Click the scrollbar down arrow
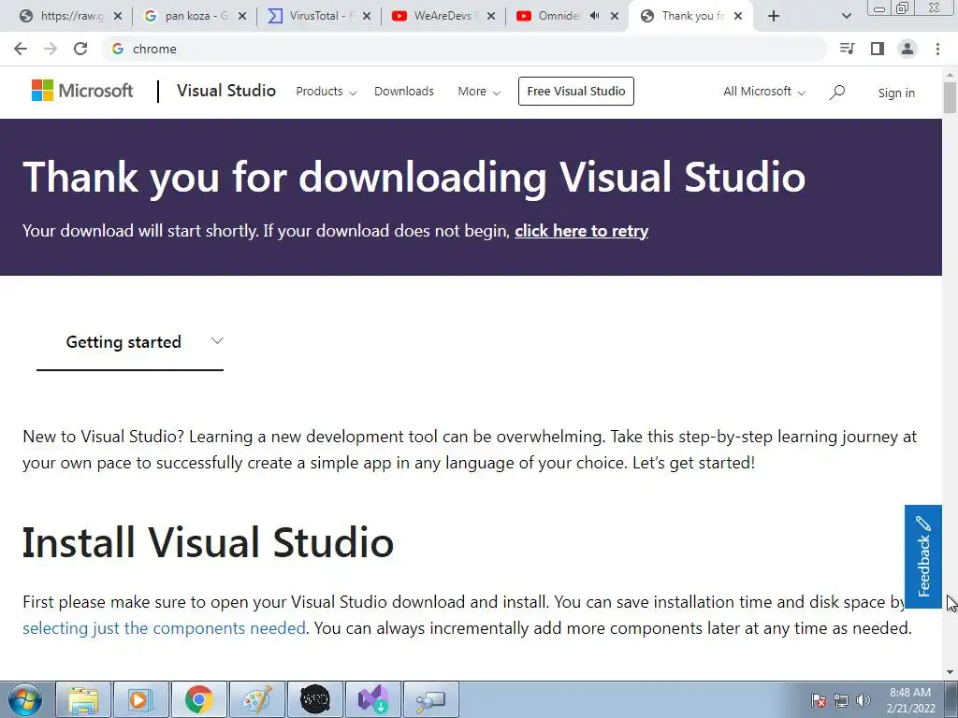Screen dimensions: 958x718 click(x=950, y=672)
